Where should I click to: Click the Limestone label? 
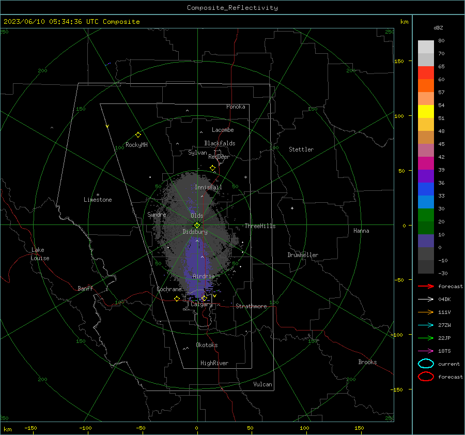(98, 200)
